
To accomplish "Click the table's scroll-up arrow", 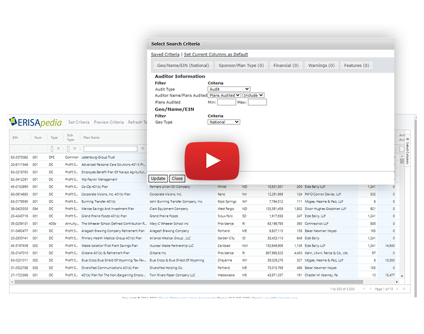I will (402, 157).
